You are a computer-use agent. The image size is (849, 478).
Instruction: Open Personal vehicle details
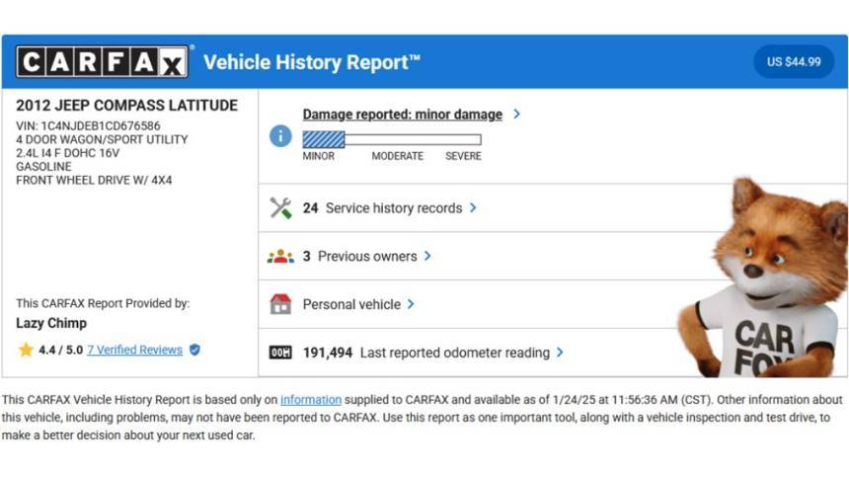(351, 304)
